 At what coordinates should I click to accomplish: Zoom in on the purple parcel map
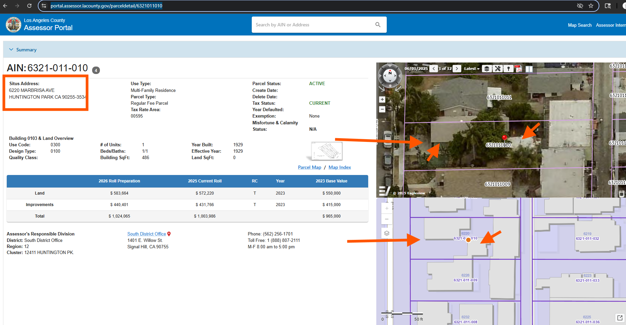tap(387, 208)
